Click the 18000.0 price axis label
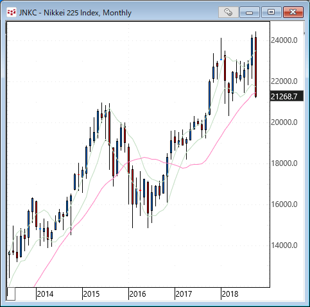This screenshot has height=307, width=310. 284,163
